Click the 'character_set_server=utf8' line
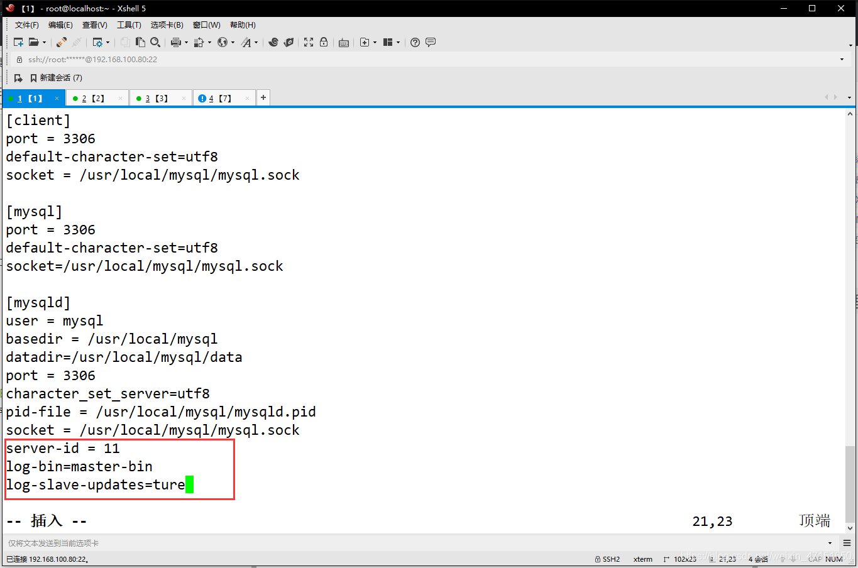 [108, 394]
